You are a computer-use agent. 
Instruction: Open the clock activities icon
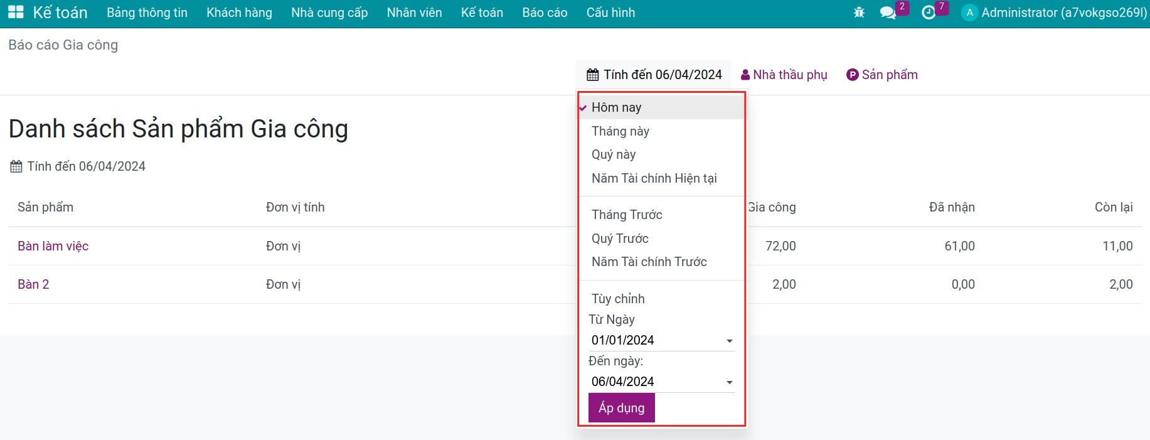coord(929,13)
